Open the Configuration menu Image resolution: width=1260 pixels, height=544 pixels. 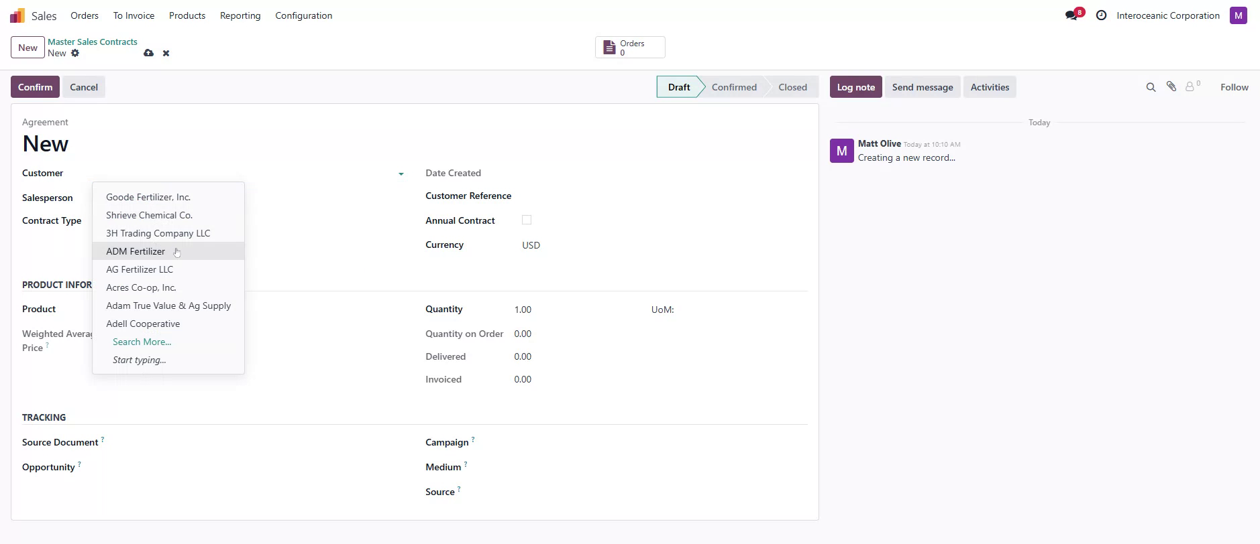point(303,15)
